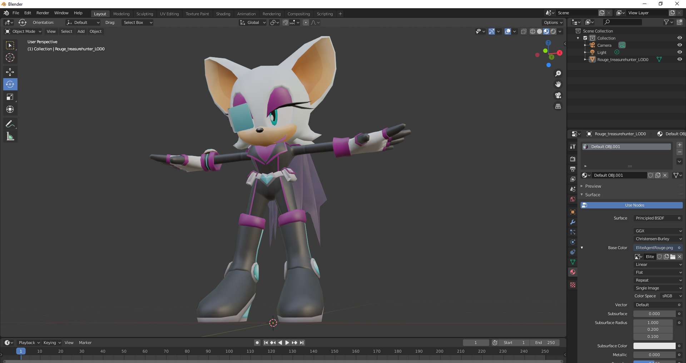Activate the Rotate tool
The height and width of the screenshot is (363, 686).
tap(10, 84)
